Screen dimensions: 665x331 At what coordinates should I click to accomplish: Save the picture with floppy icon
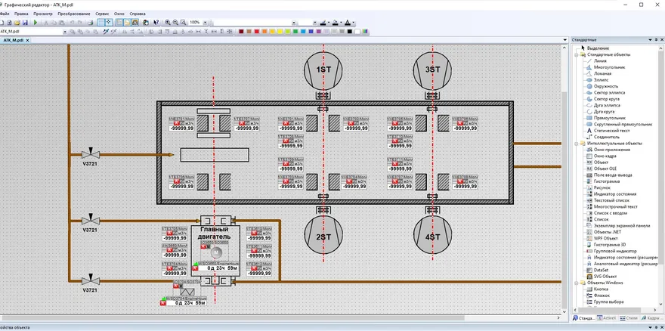point(25,23)
